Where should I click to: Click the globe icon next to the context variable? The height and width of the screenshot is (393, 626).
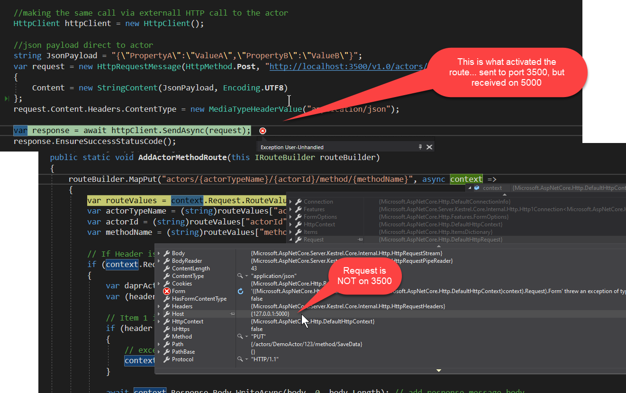477,188
